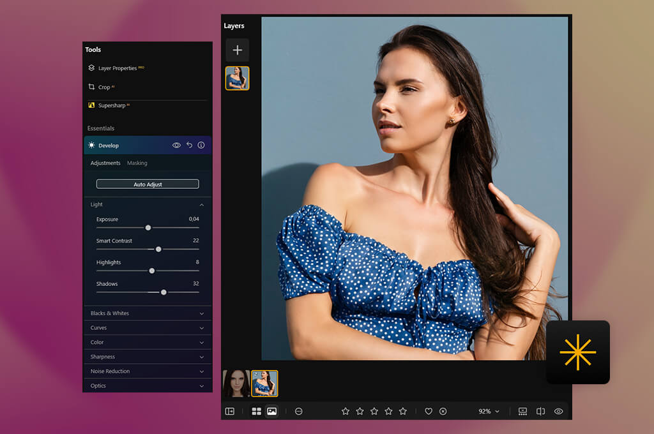Click the Develop sun icon
654x434 pixels.
(x=92, y=145)
